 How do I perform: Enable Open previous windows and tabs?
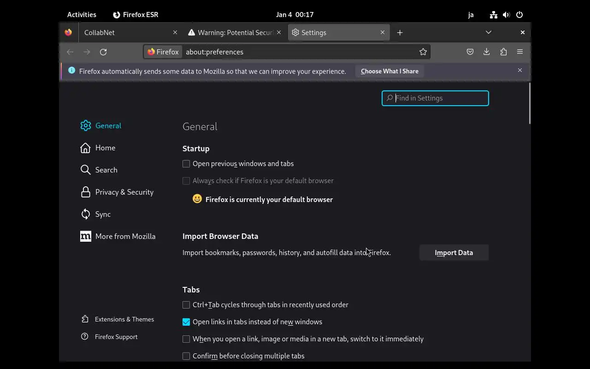pos(186,164)
